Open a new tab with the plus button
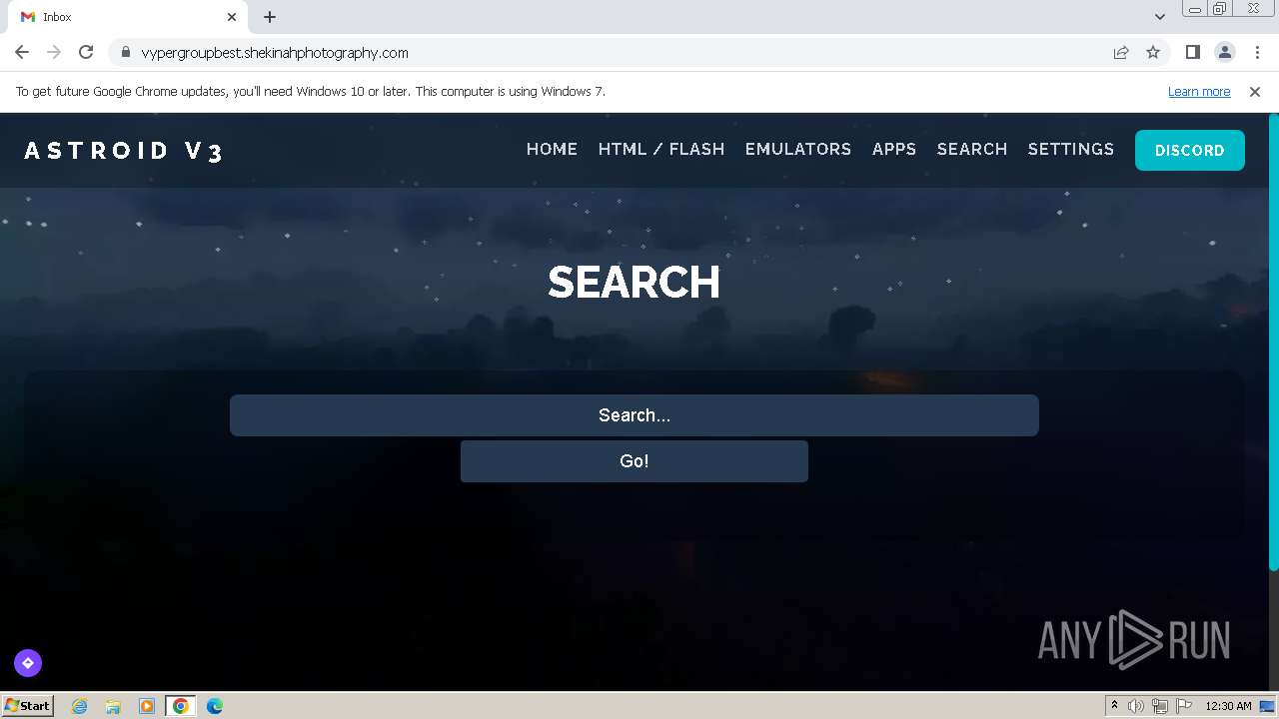 click(270, 17)
